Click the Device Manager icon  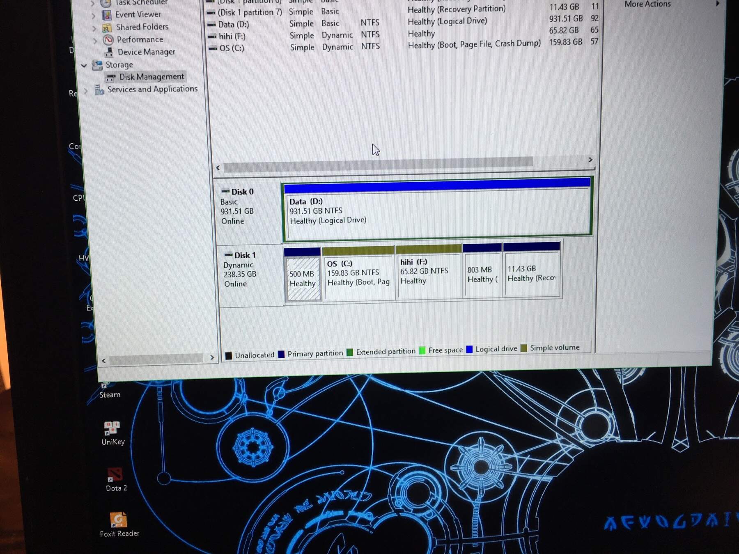(109, 52)
